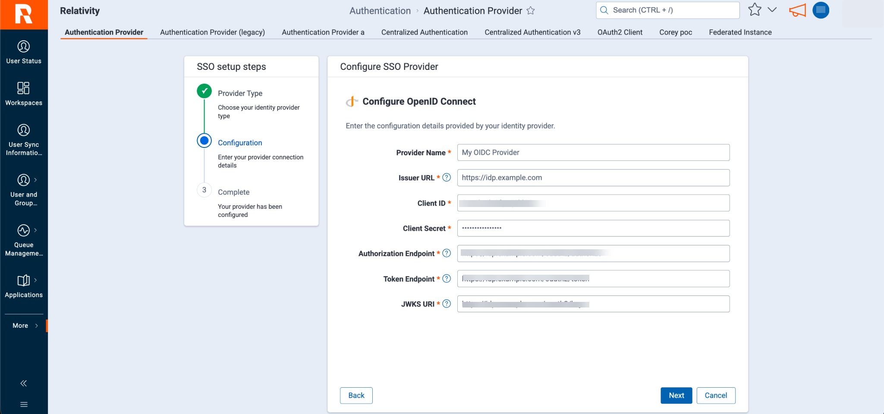Show help for Issuer URL
This screenshot has width=884, height=414.
(447, 177)
